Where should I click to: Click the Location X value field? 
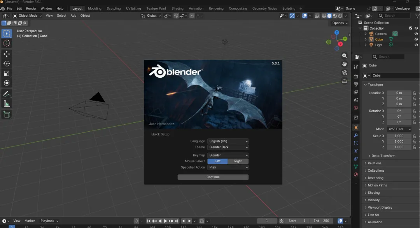(399, 93)
